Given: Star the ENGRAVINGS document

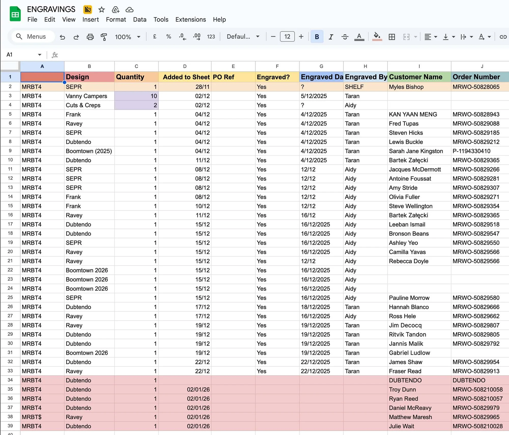Looking at the screenshot, I should point(102,10).
